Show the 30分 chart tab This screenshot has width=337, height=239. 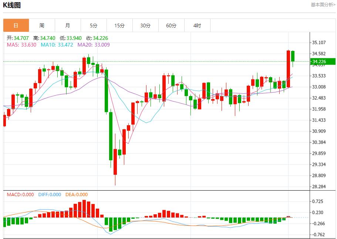(145, 25)
